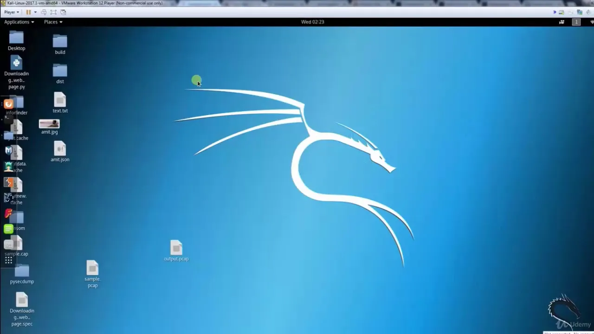Select the dist folder
Screen dimensions: 594x334
coord(60,74)
